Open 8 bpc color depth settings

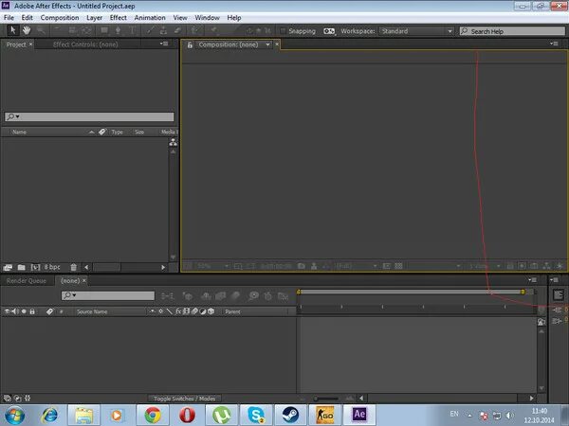(52, 267)
